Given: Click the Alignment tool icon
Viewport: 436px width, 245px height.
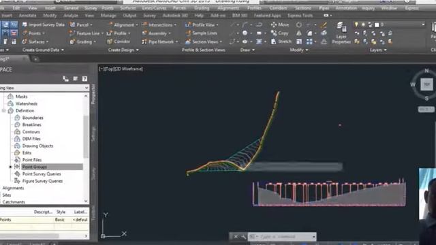Looking at the screenshot, I should point(110,24).
